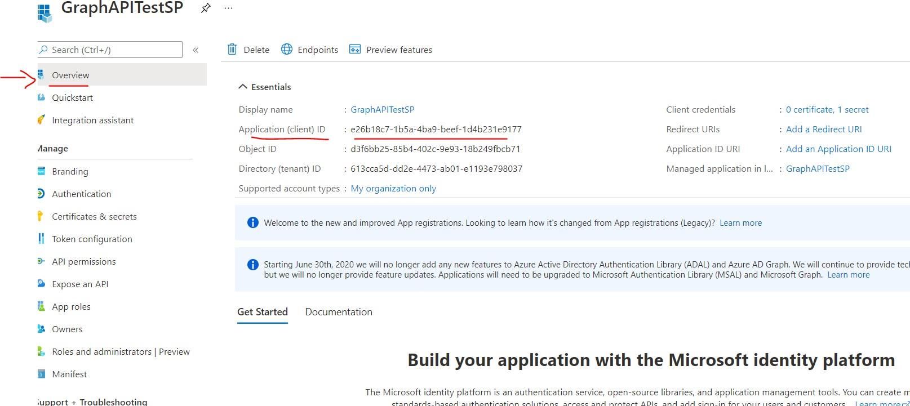This screenshot has height=406, width=910.
Task: Click the Client credentials label
Action: (700, 109)
